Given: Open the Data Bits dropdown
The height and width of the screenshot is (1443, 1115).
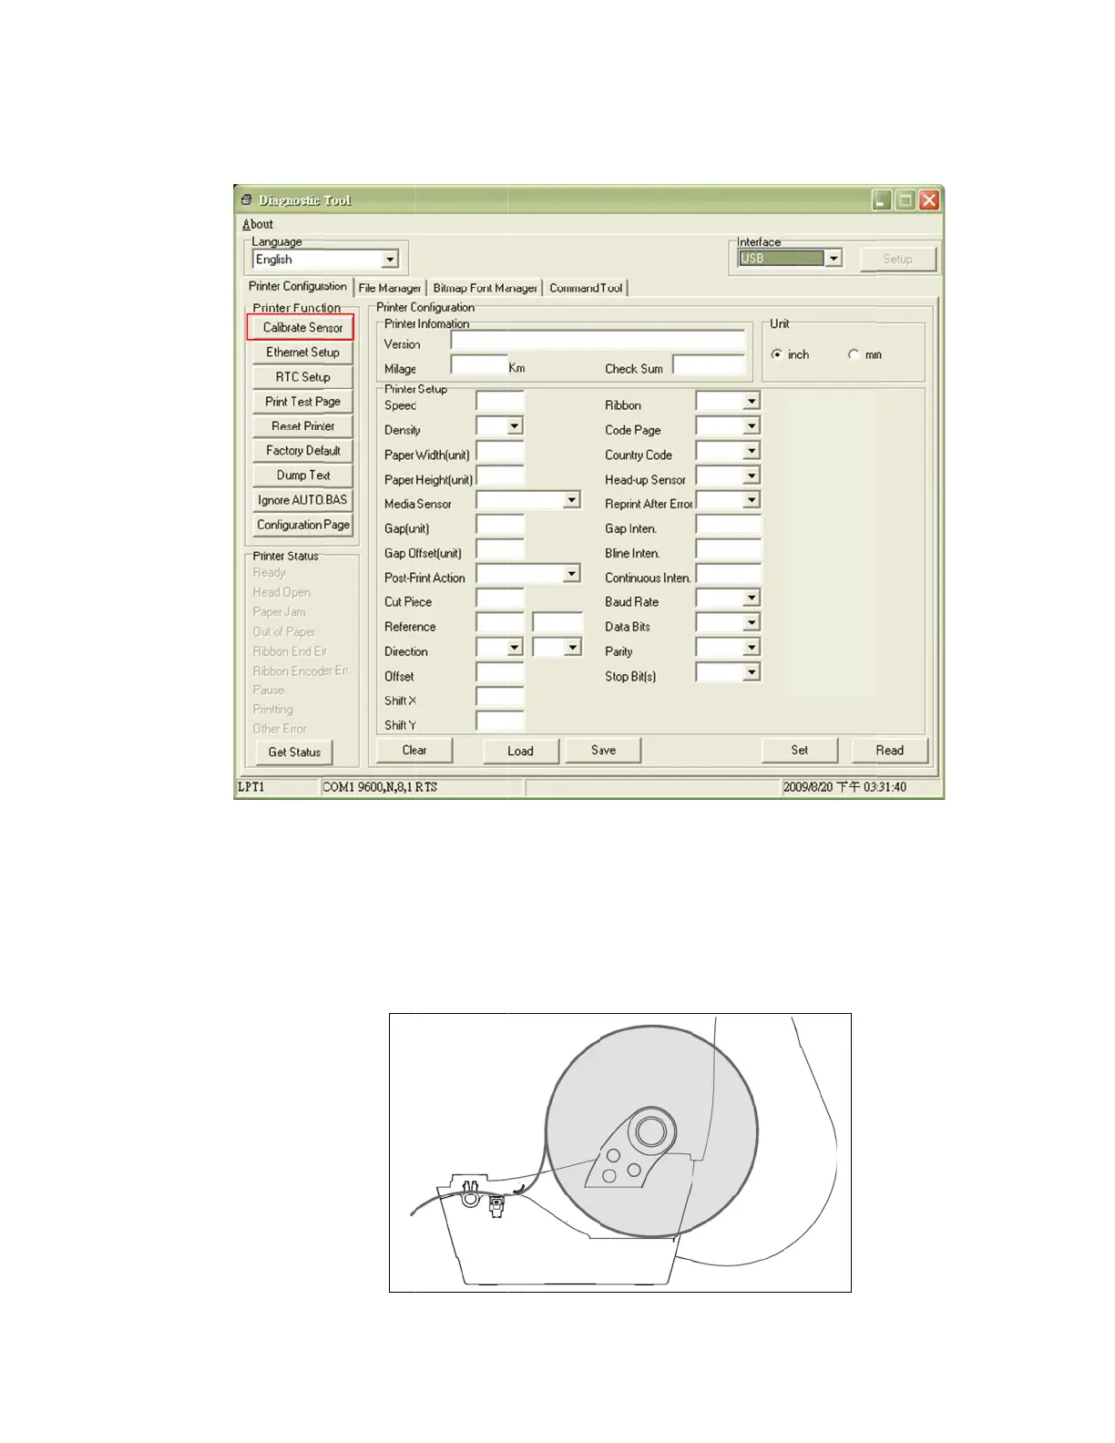Looking at the screenshot, I should (x=752, y=623).
